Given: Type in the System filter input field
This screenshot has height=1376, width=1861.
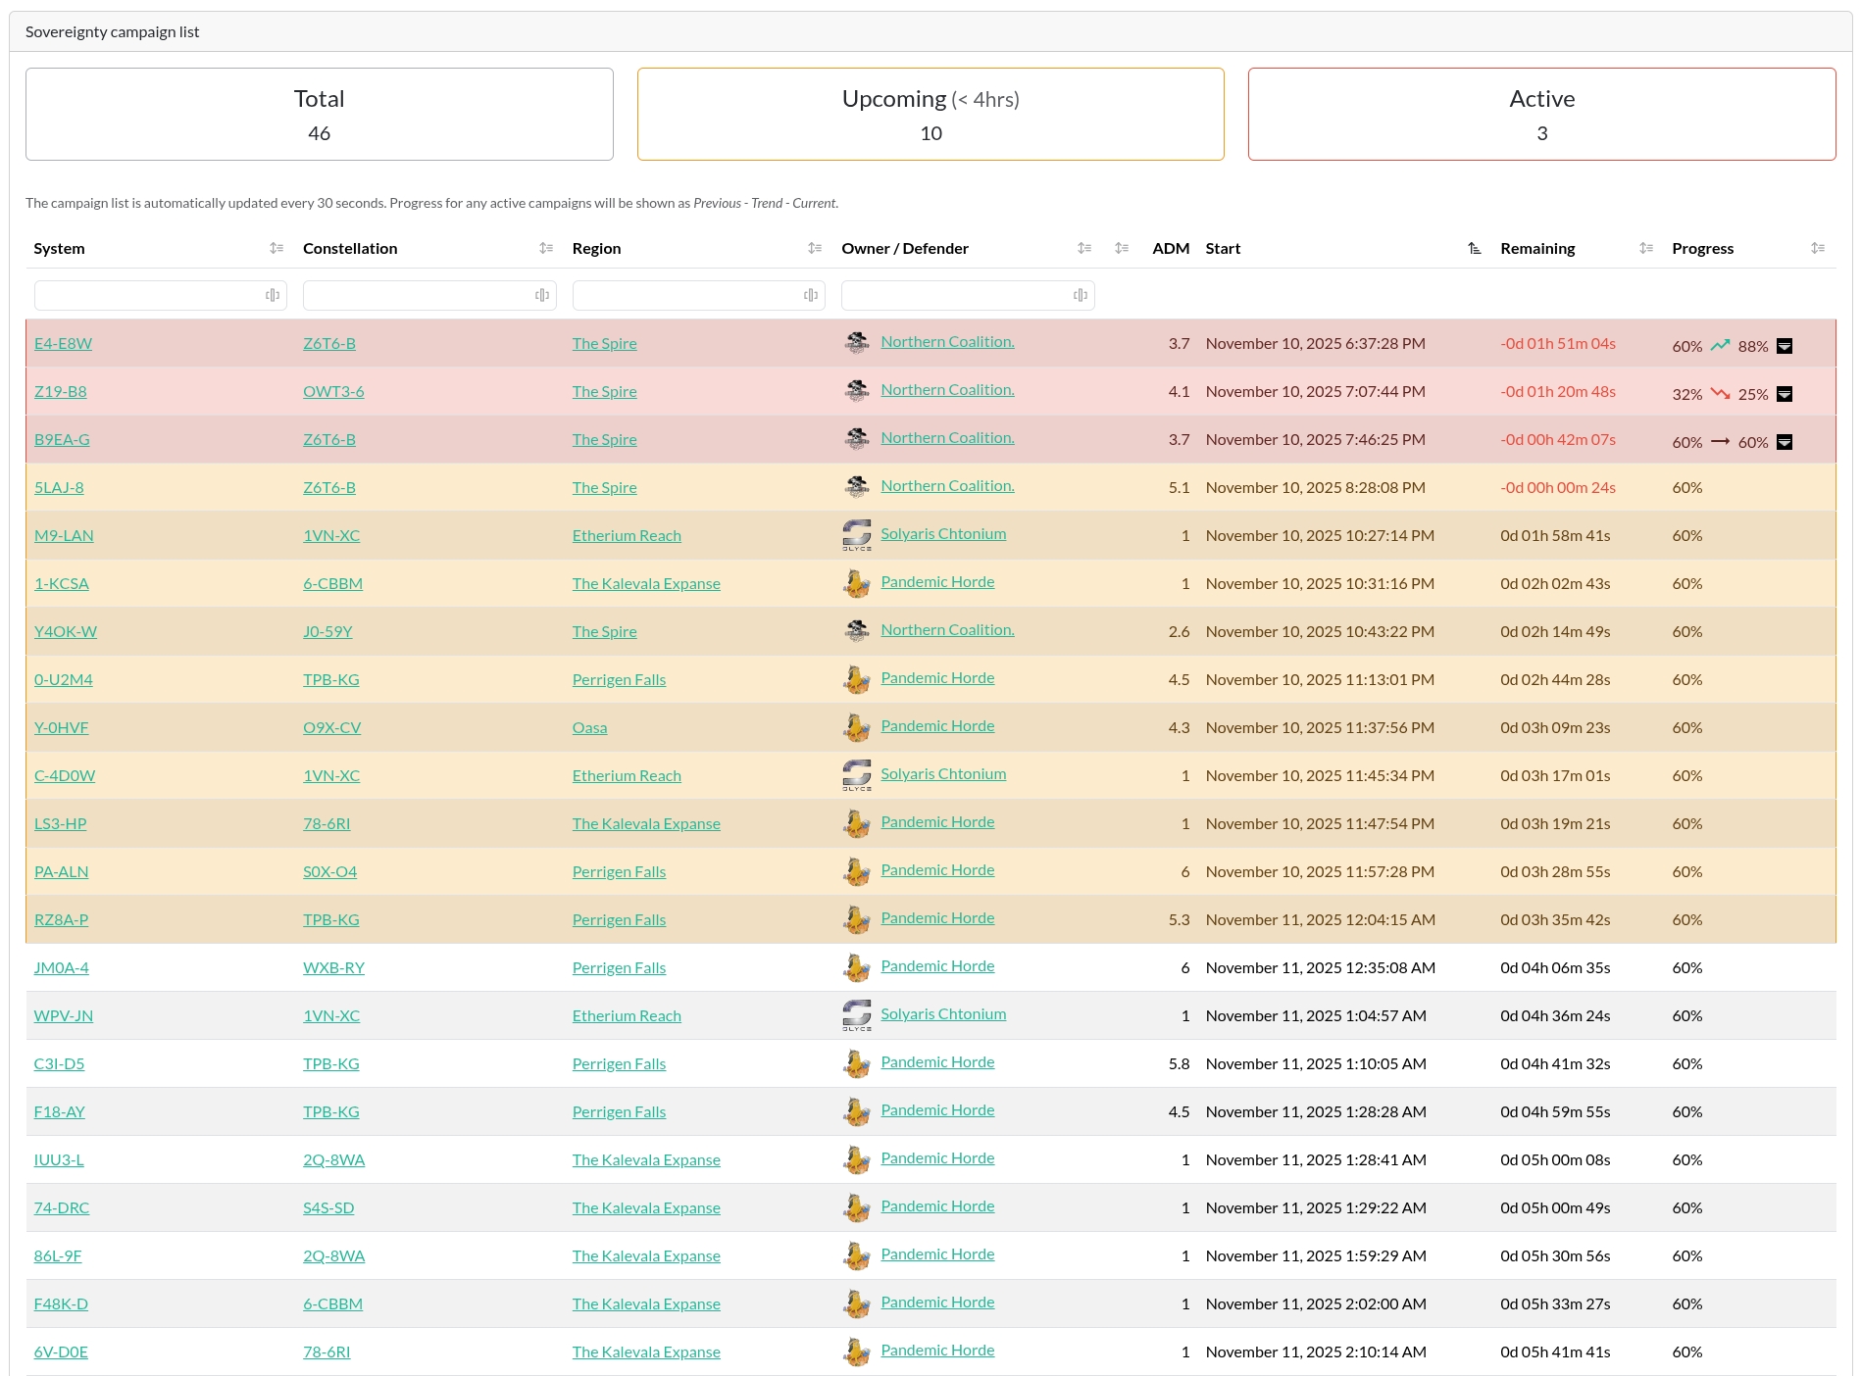Looking at the screenshot, I should tap(147, 295).
